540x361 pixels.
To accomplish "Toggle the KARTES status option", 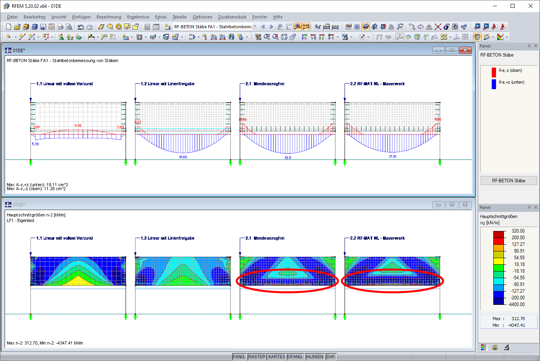I will pos(277,357).
